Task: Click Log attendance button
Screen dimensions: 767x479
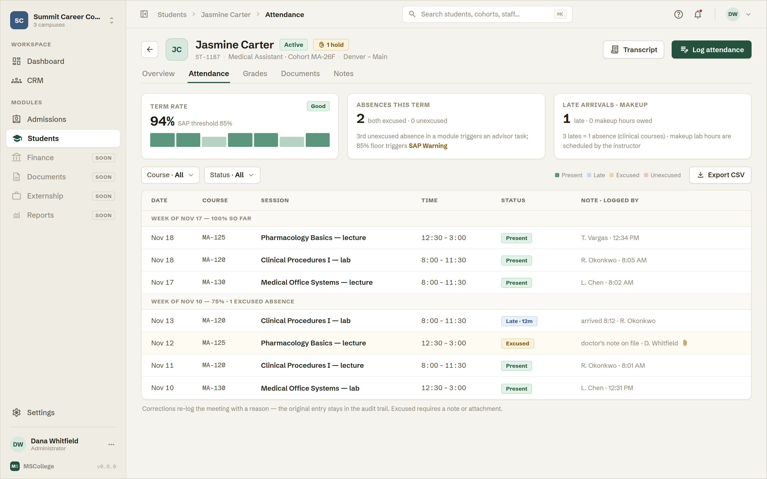Action: [711, 49]
